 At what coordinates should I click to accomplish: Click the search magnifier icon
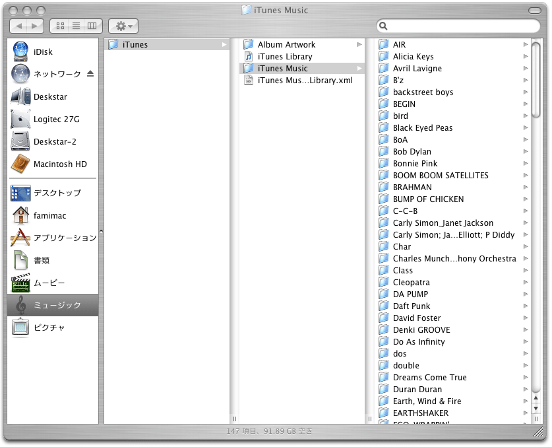pos(383,26)
